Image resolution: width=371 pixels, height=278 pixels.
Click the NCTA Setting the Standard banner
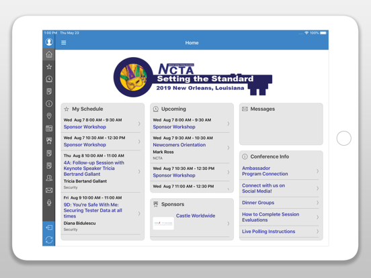(193, 77)
